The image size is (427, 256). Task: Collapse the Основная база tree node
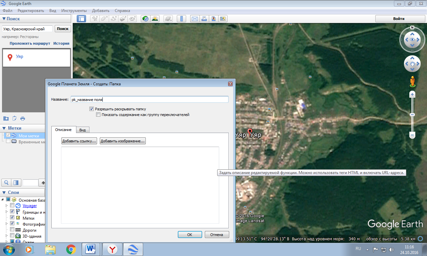(3, 200)
